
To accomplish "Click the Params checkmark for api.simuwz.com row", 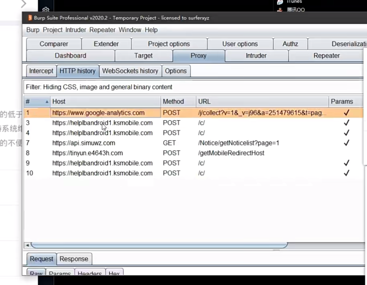I will point(347,143).
